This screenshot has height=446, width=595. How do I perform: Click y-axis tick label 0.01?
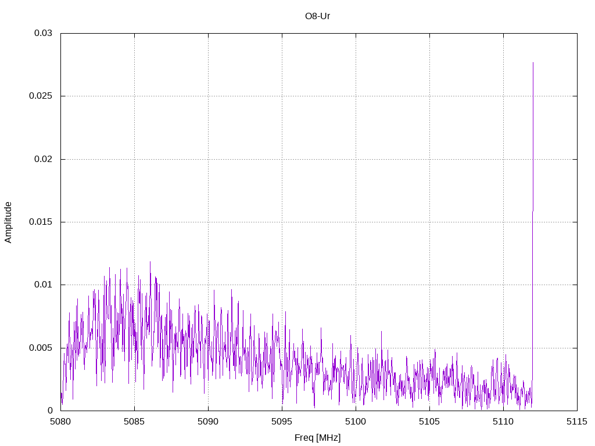43,285
